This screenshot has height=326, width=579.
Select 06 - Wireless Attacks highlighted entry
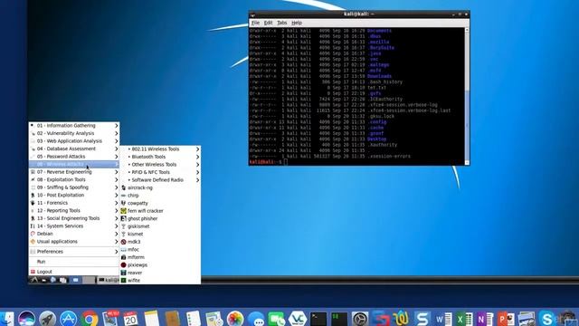click(x=74, y=164)
